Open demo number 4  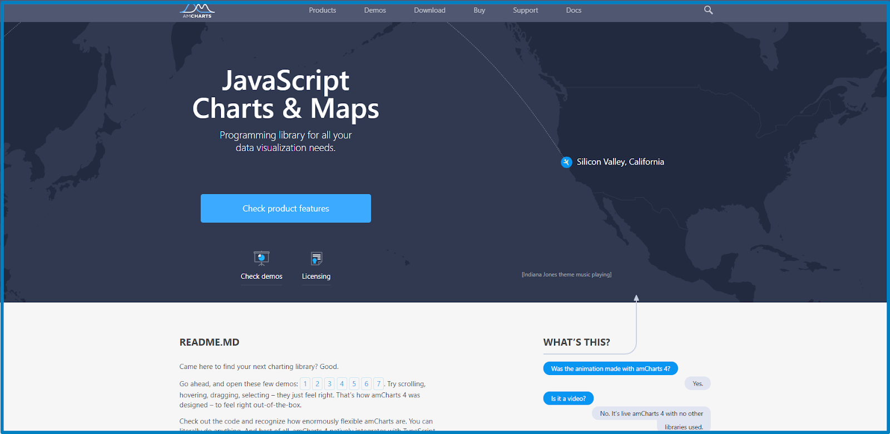(342, 384)
